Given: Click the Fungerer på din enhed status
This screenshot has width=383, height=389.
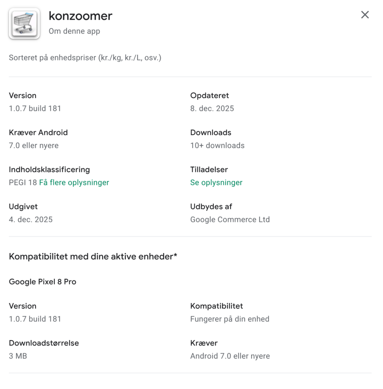Looking at the screenshot, I should pos(230,319).
